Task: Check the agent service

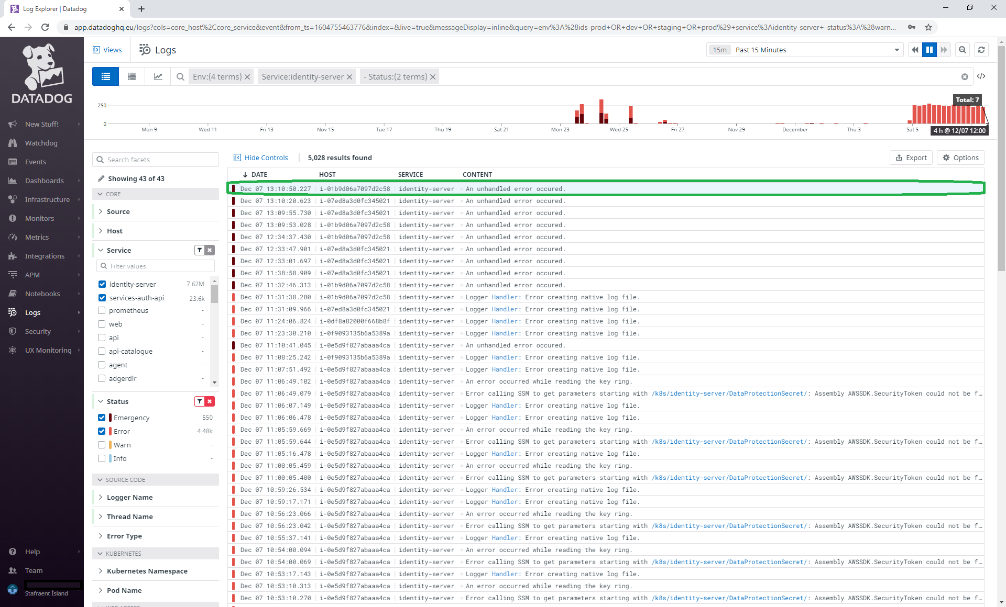Action: 102,365
